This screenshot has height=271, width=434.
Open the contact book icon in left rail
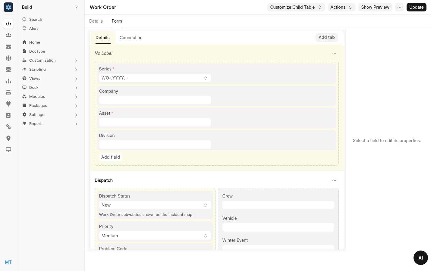[x=8, y=115]
